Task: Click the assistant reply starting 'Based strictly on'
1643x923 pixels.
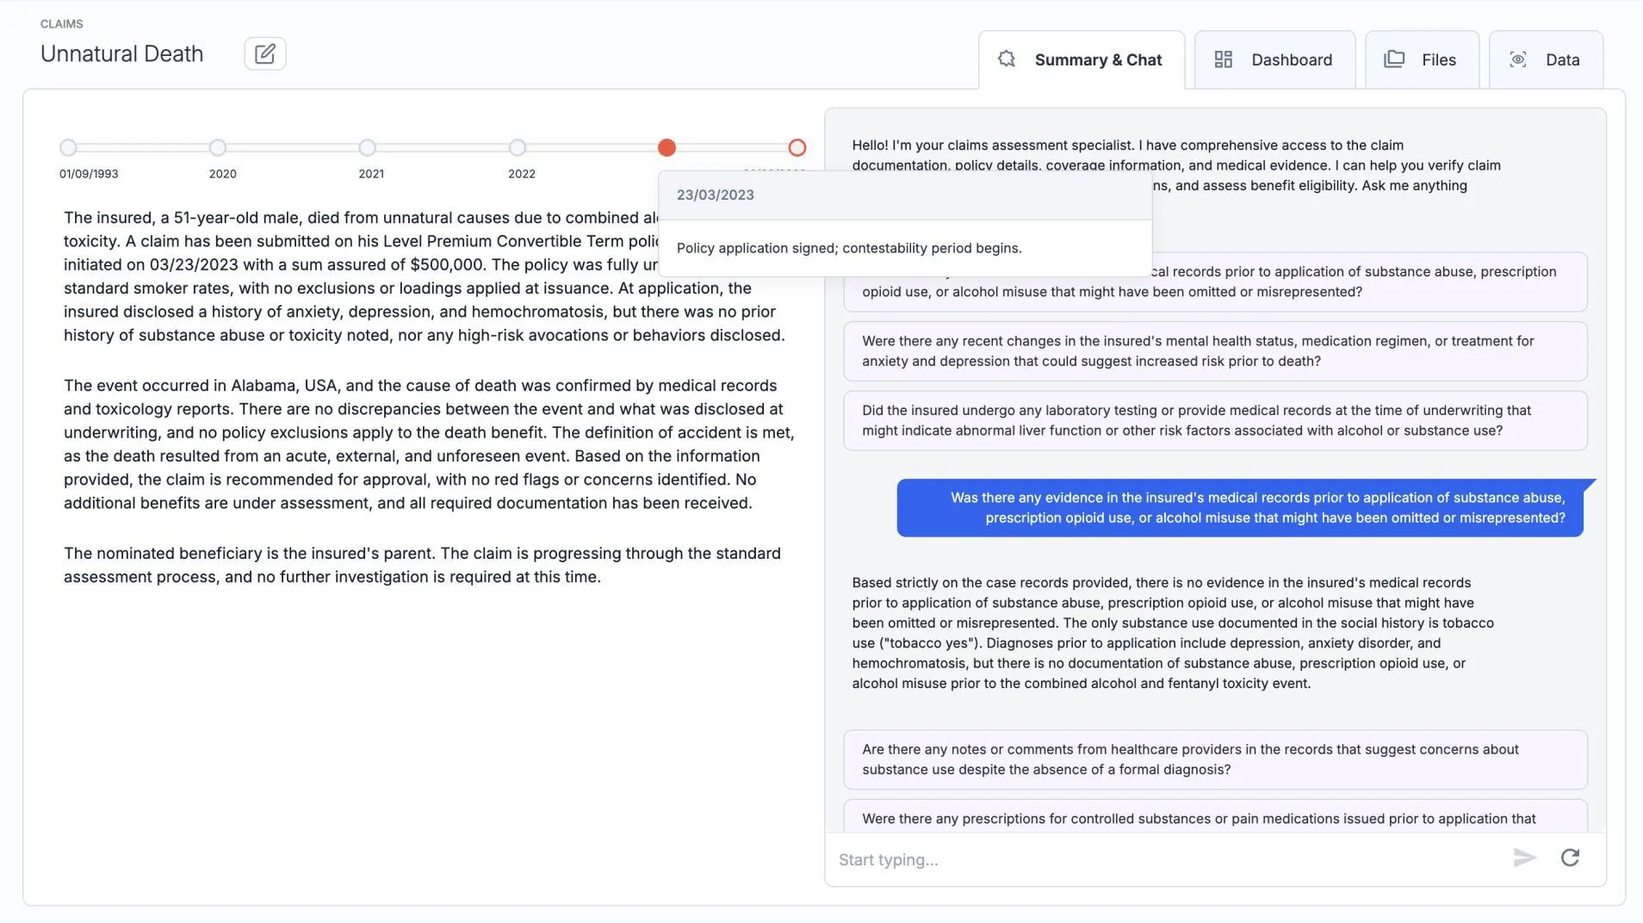Action: pos(1173,633)
